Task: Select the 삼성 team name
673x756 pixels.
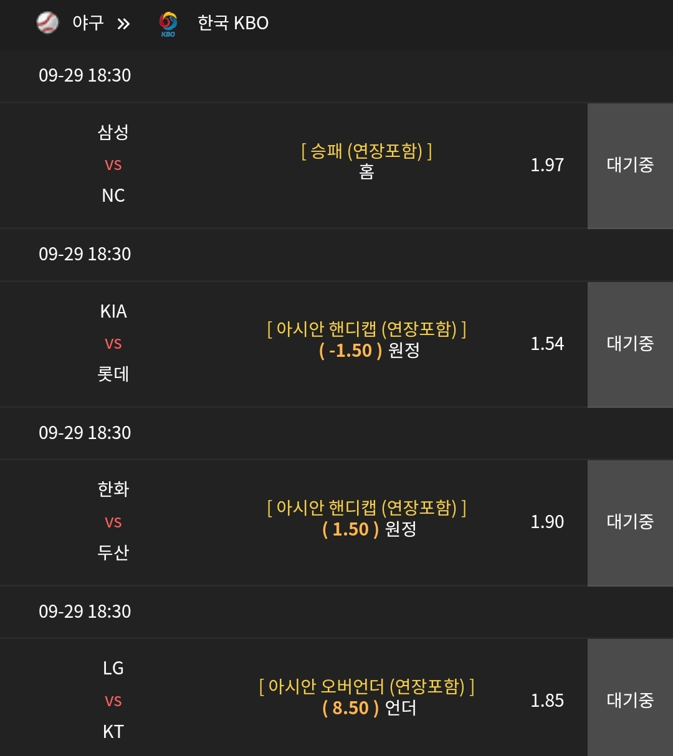Action: pyautogui.click(x=113, y=132)
